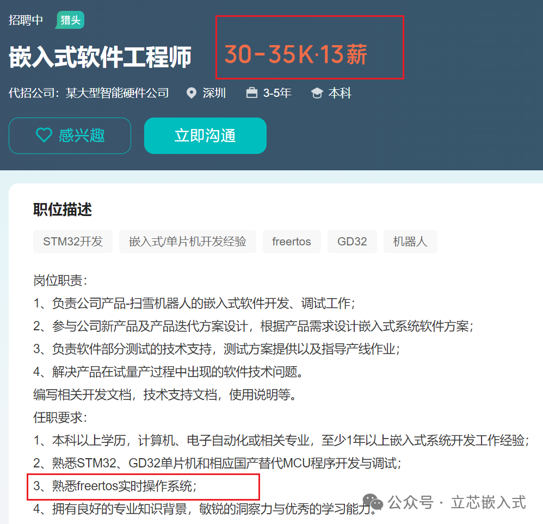Click the 3-5年 experience text
The width and height of the screenshot is (543, 524).
(277, 93)
